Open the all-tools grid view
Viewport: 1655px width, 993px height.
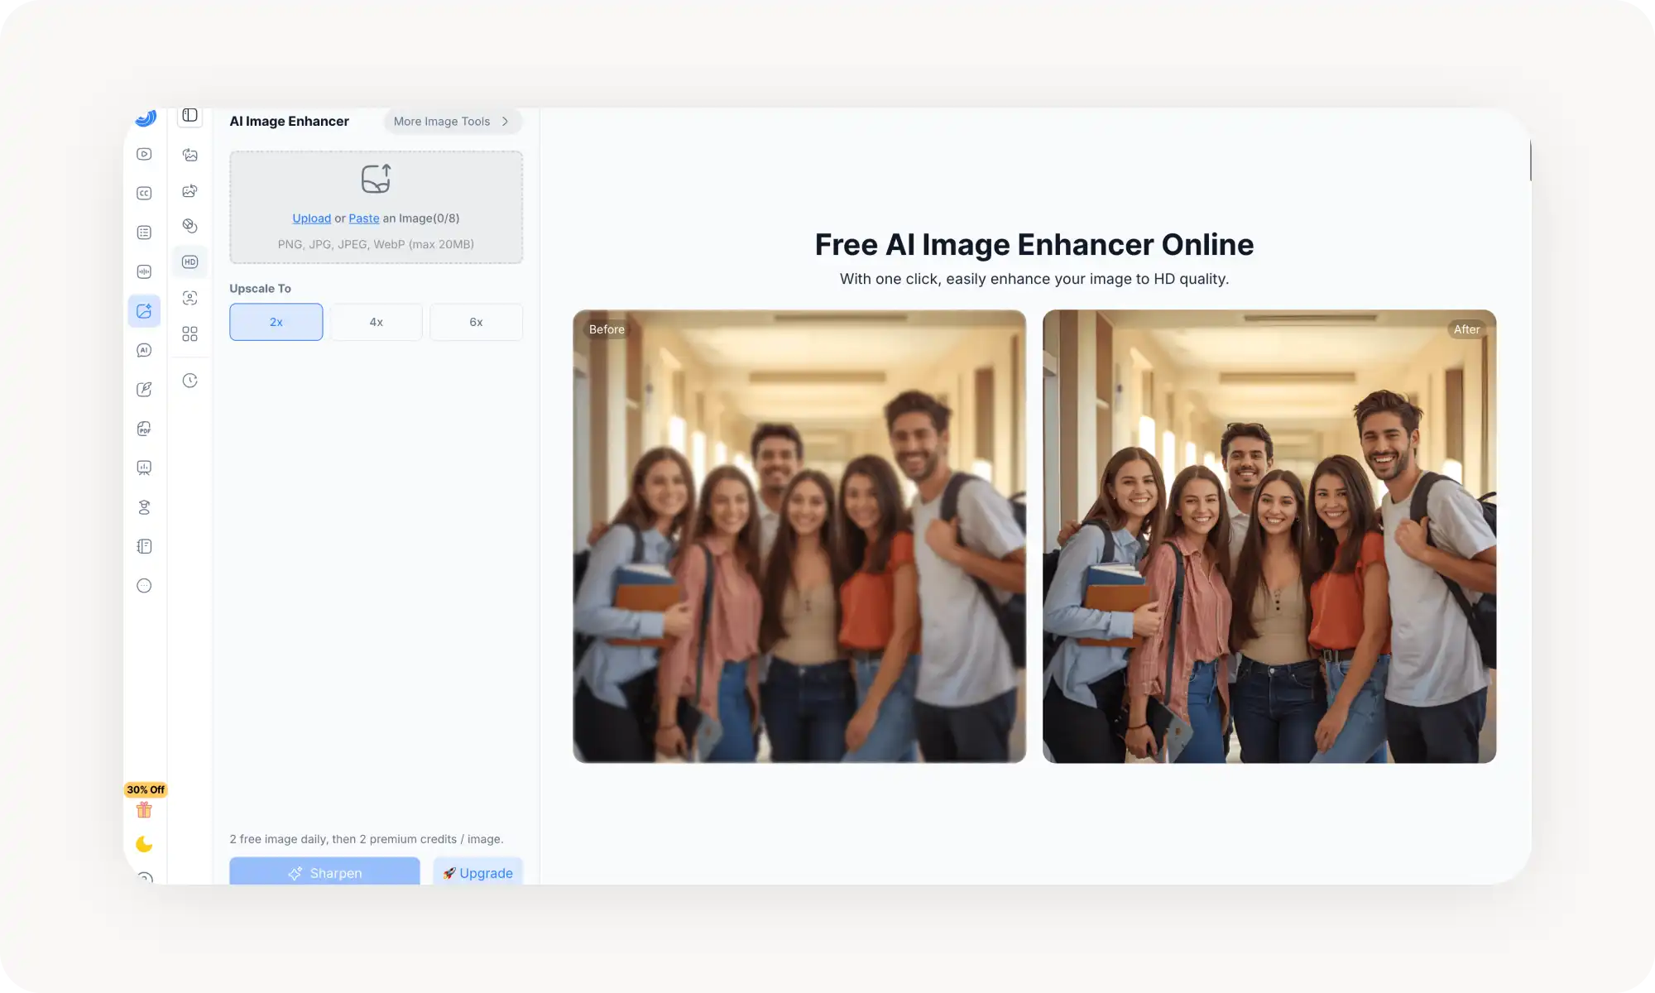189,333
